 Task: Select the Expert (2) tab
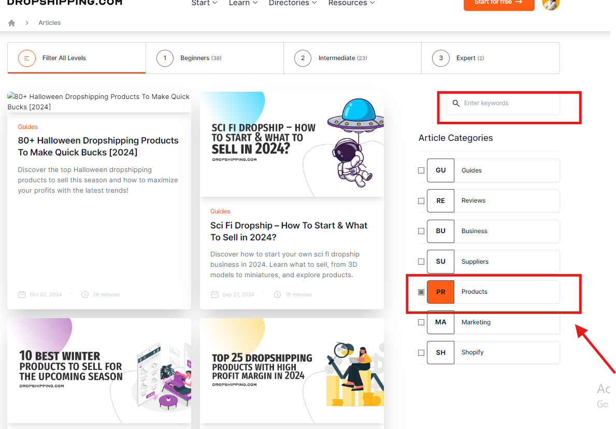click(491, 58)
